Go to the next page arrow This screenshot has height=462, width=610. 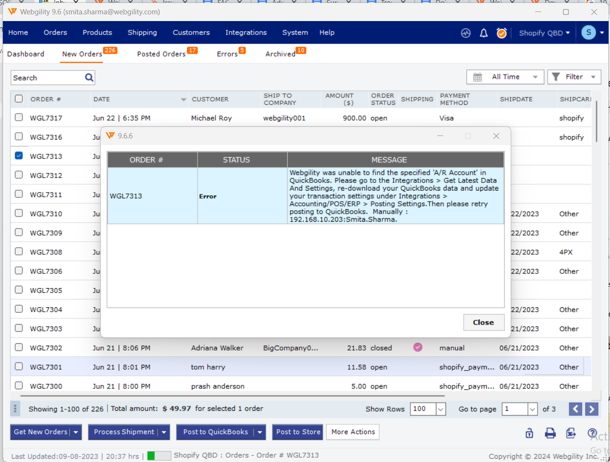click(x=592, y=409)
